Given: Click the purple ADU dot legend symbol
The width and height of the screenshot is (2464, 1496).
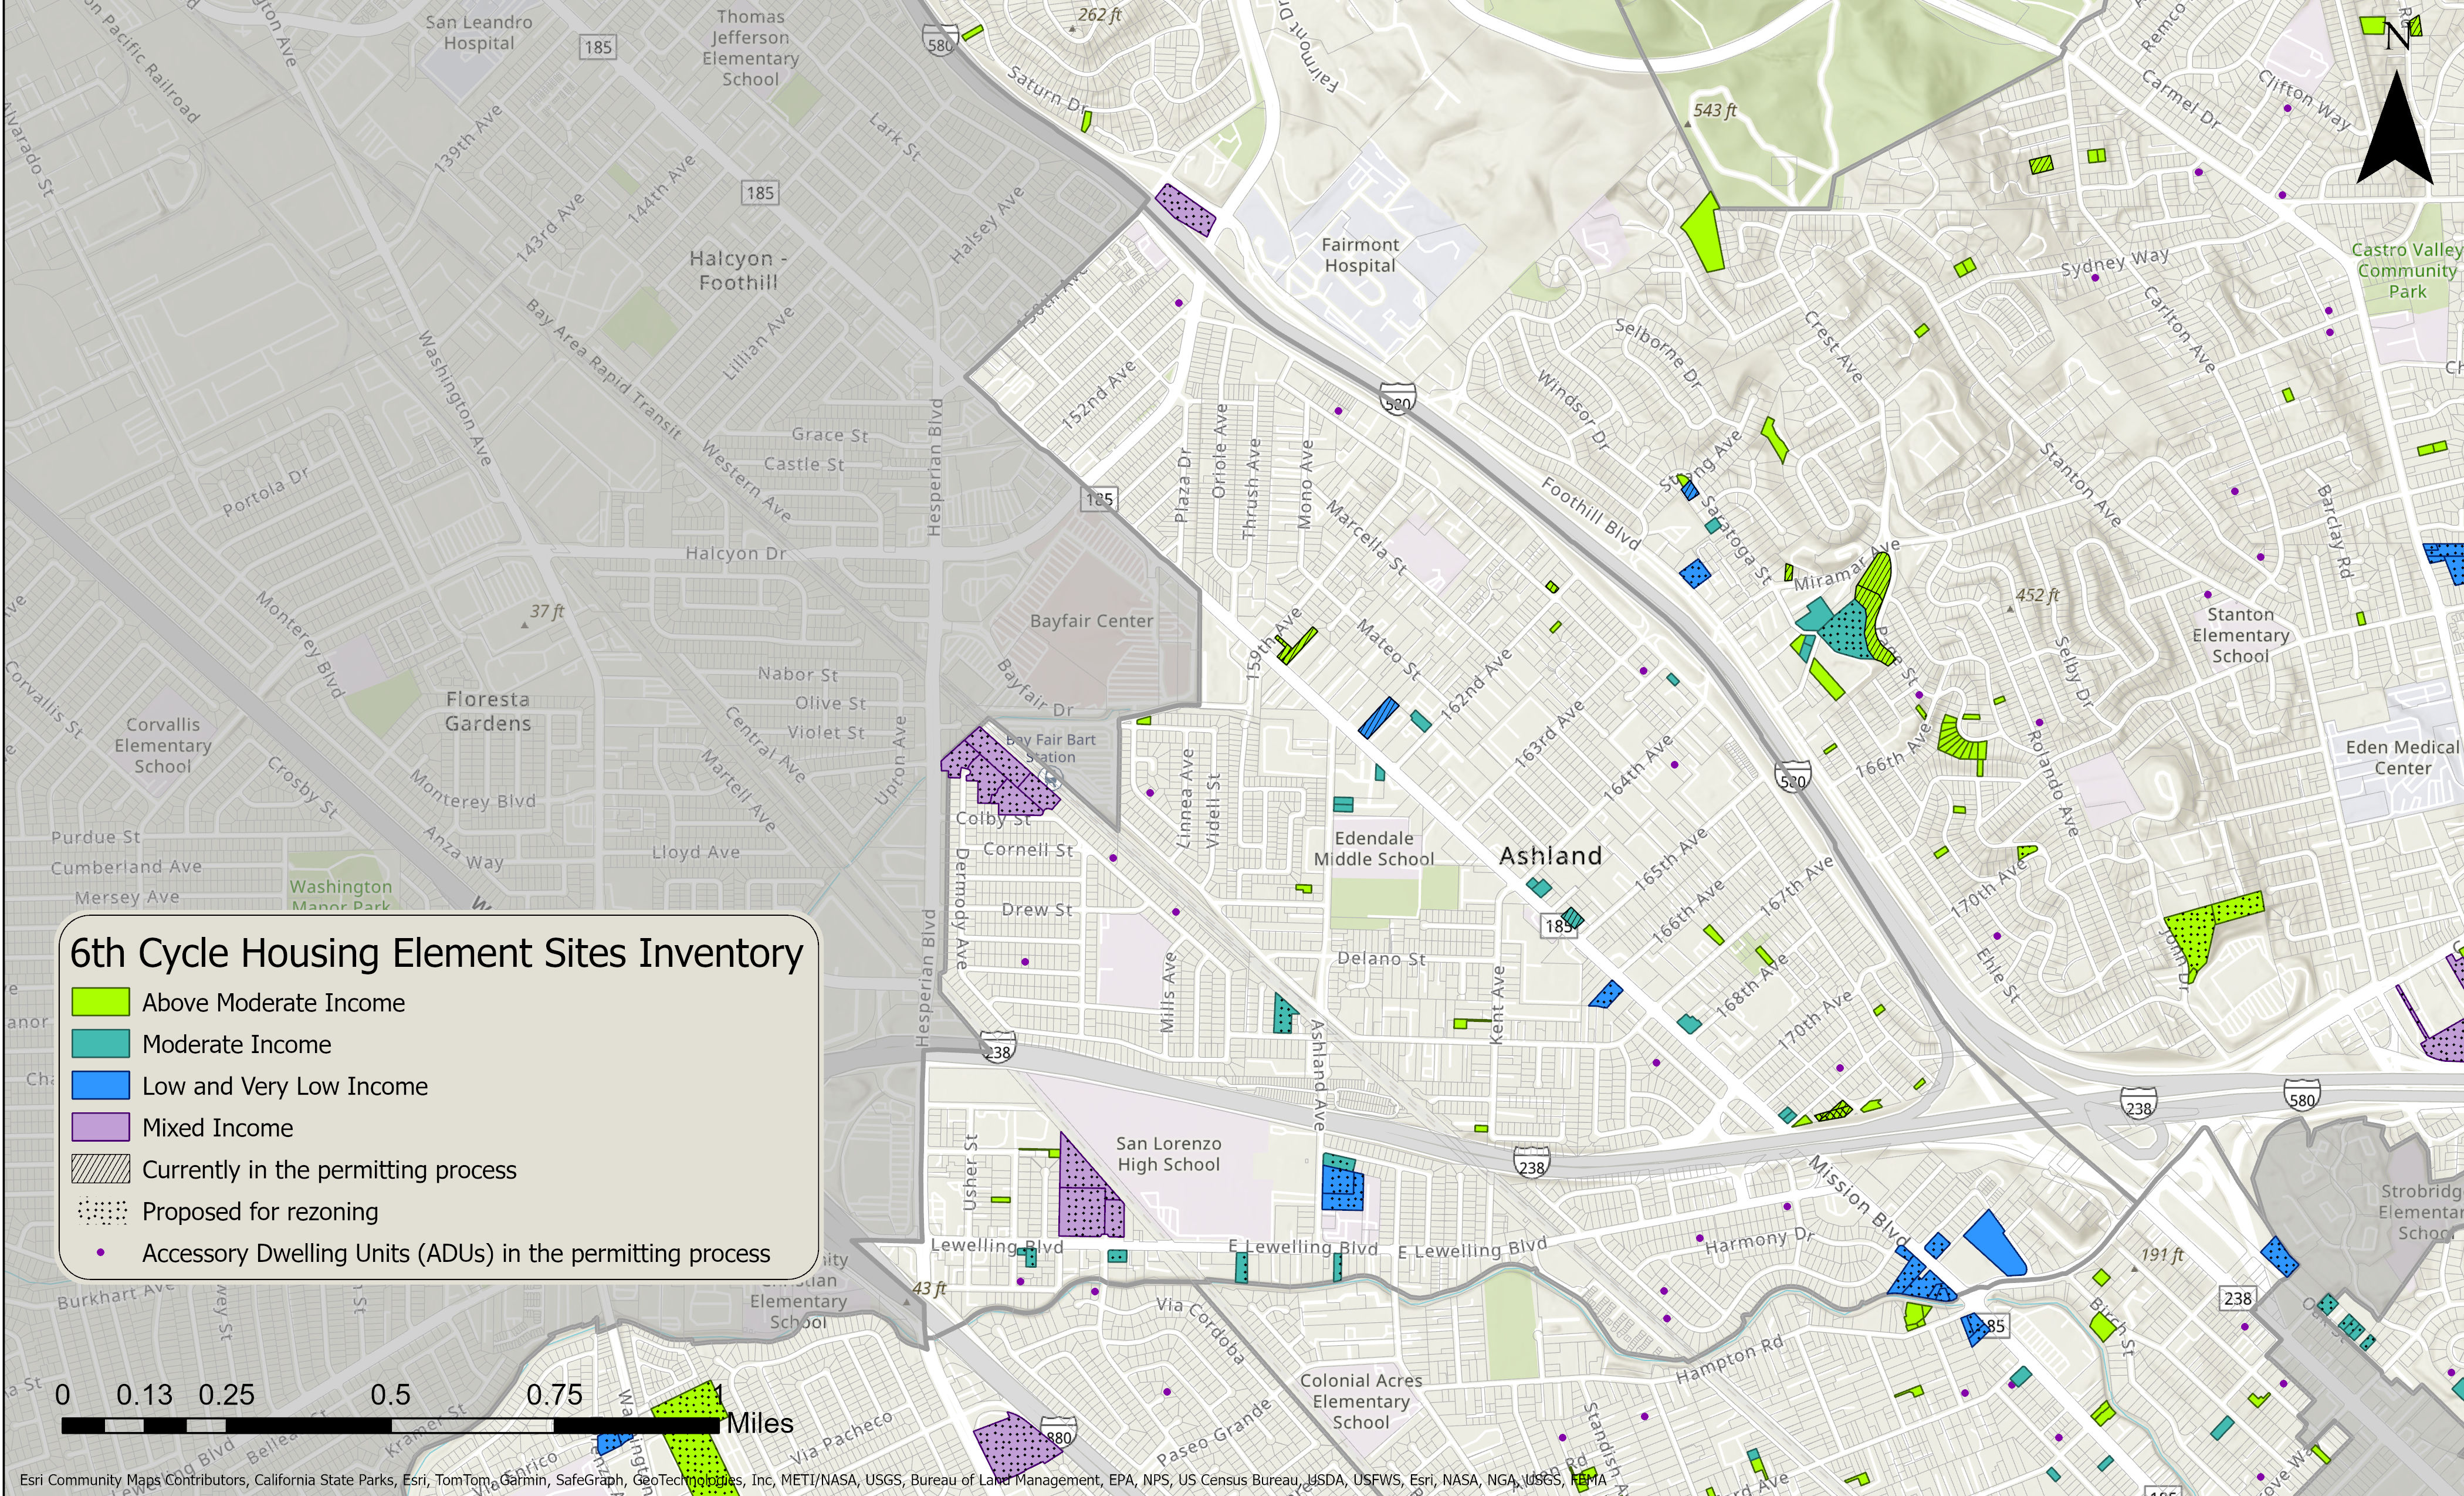Looking at the screenshot, I should coord(100,1253).
